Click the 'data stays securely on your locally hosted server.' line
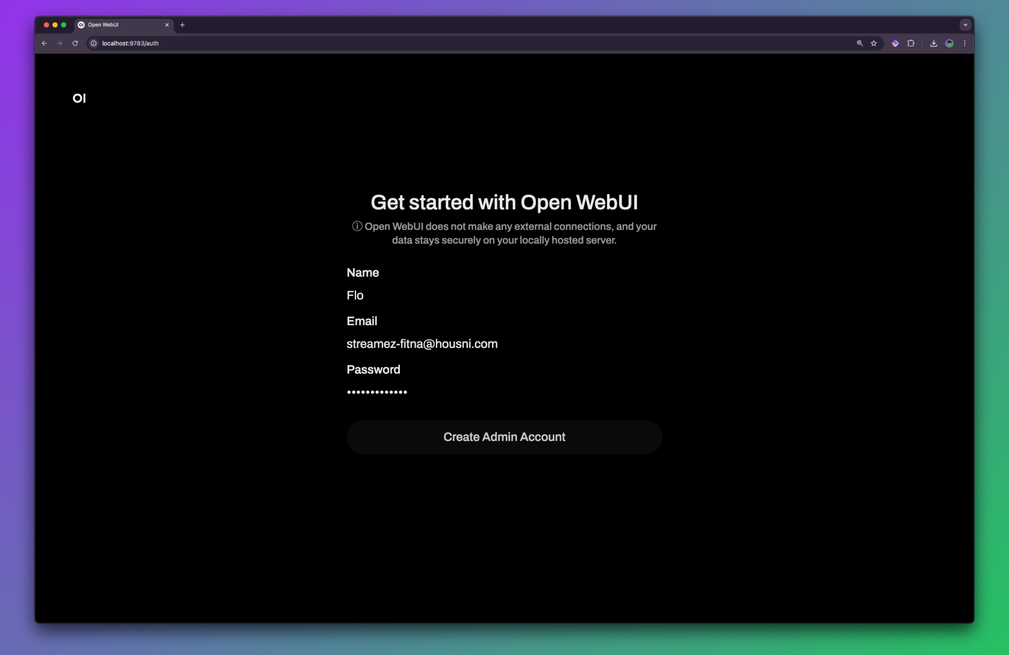This screenshot has height=655, width=1009. pyautogui.click(x=504, y=240)
